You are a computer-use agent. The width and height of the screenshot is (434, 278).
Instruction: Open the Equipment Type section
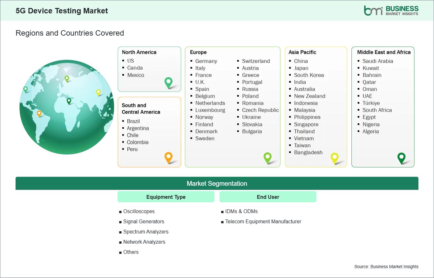click(x=166, y=197)
